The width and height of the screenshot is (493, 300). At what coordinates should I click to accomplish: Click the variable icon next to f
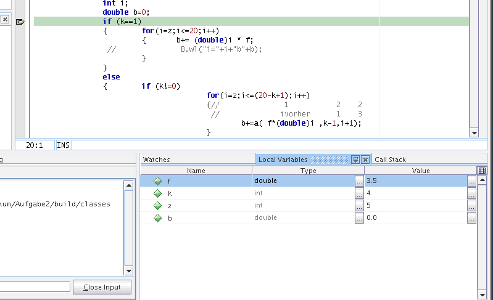157,181
